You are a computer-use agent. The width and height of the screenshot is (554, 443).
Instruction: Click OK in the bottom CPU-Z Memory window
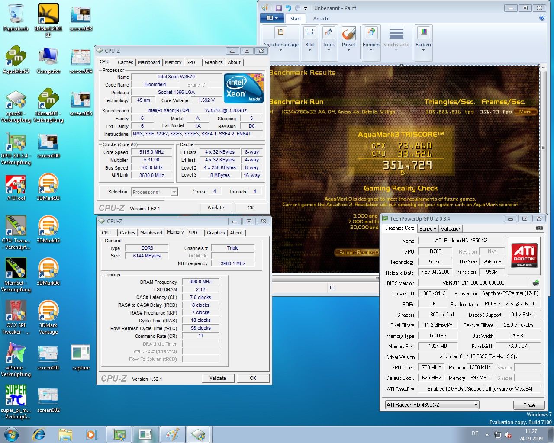click(253, 378)
